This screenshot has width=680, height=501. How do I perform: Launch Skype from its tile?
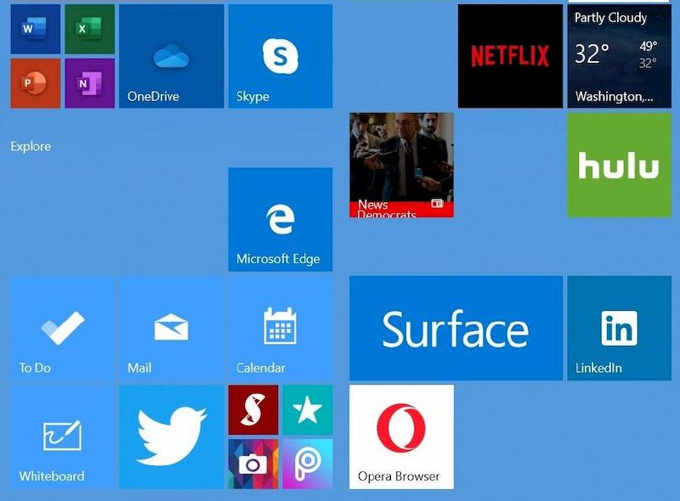click(280, 56)
